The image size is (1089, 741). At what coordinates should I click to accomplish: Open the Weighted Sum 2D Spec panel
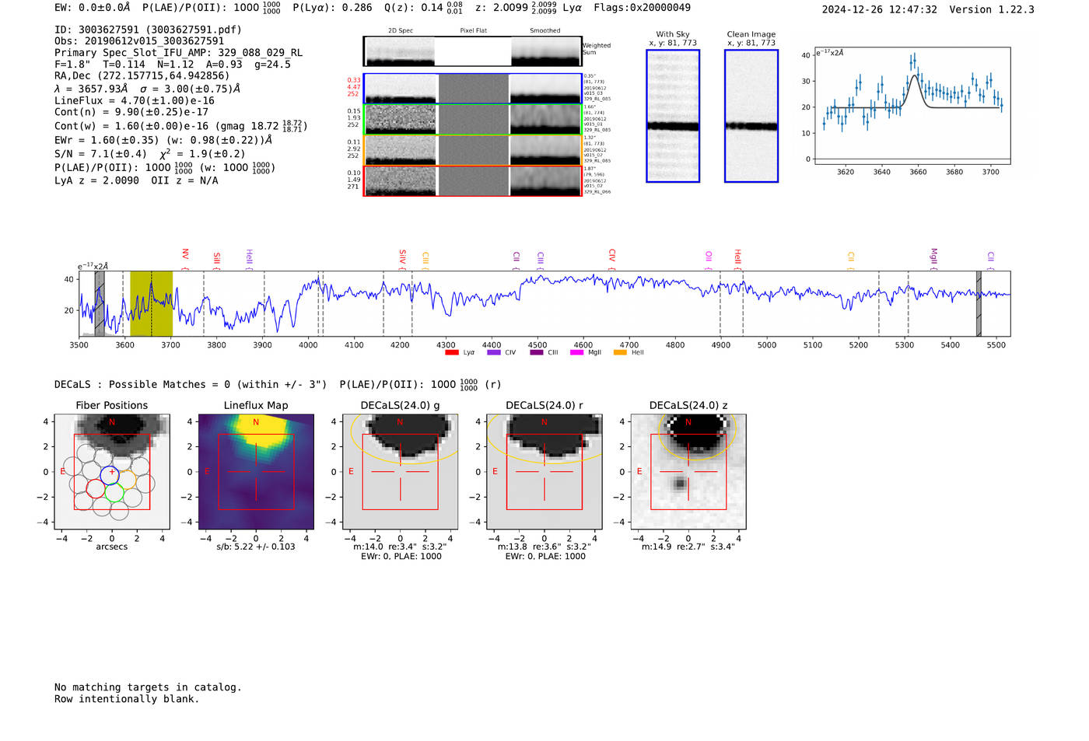tap(400, 51)
